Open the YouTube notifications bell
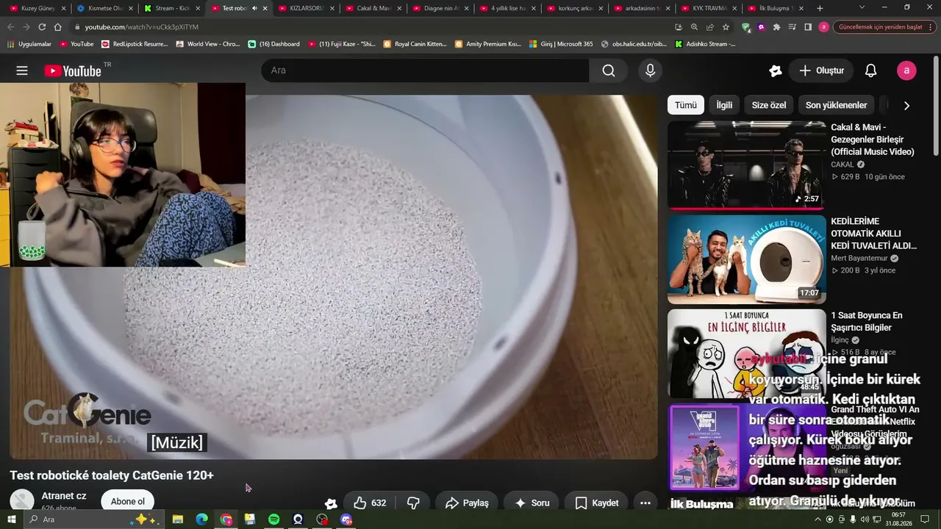This screenshot has width=941, height=529. pyautogui.click(x=870, y=71)
